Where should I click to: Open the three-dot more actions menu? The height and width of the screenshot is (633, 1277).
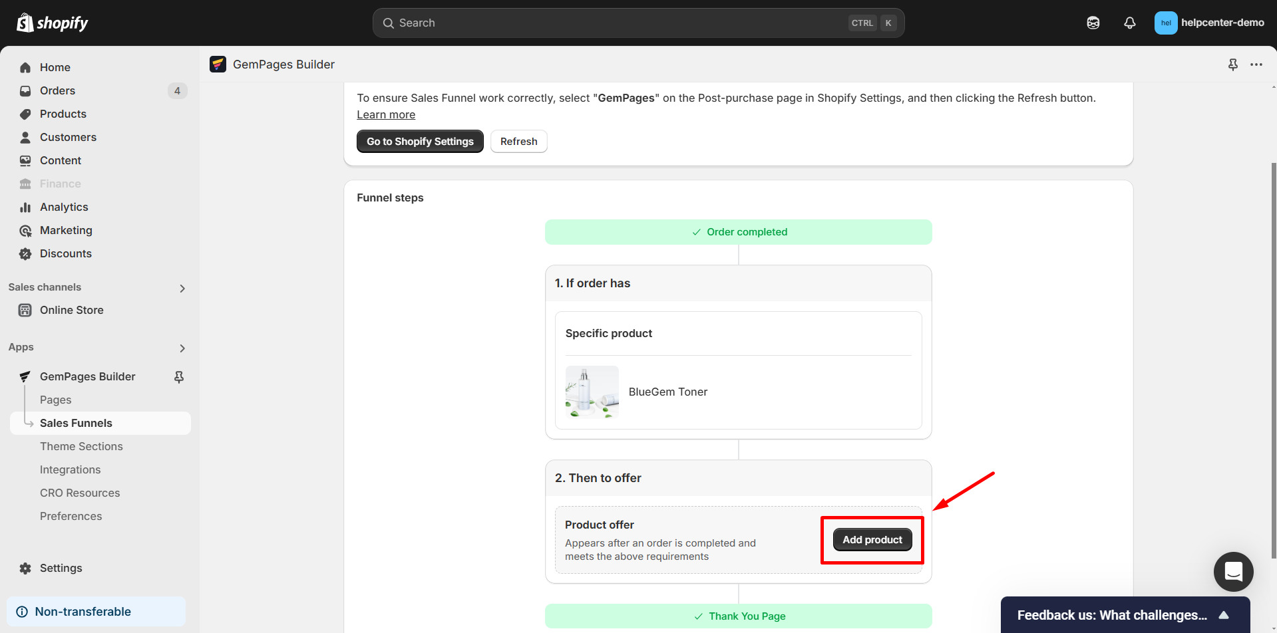point(1256,64)
